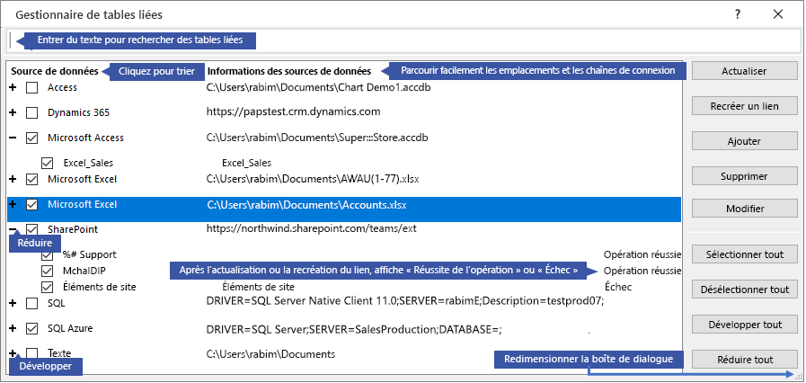The image size is (806, 383).
Task: Sort by Source de données column header
Action: coord(53,71)
